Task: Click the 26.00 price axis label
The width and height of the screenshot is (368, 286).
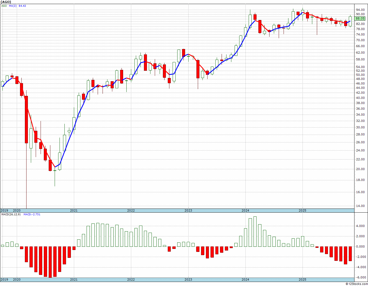Action: (x=360, y=142)
